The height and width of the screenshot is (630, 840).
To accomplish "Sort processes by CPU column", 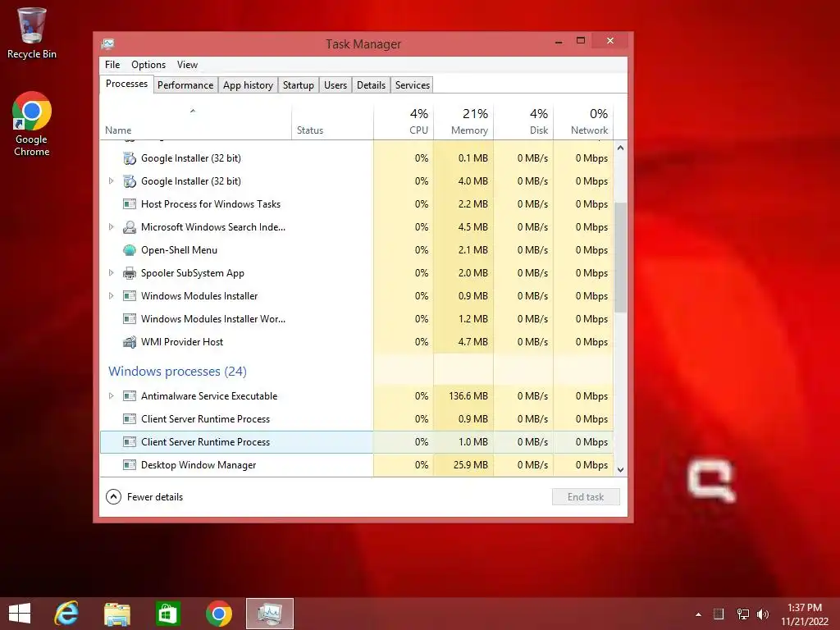I will click(x=404, y=122).
